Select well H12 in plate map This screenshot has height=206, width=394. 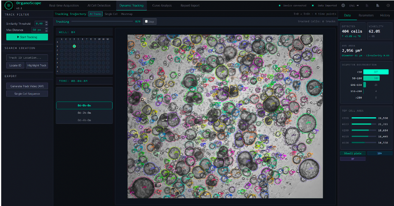tap(108, 71)
